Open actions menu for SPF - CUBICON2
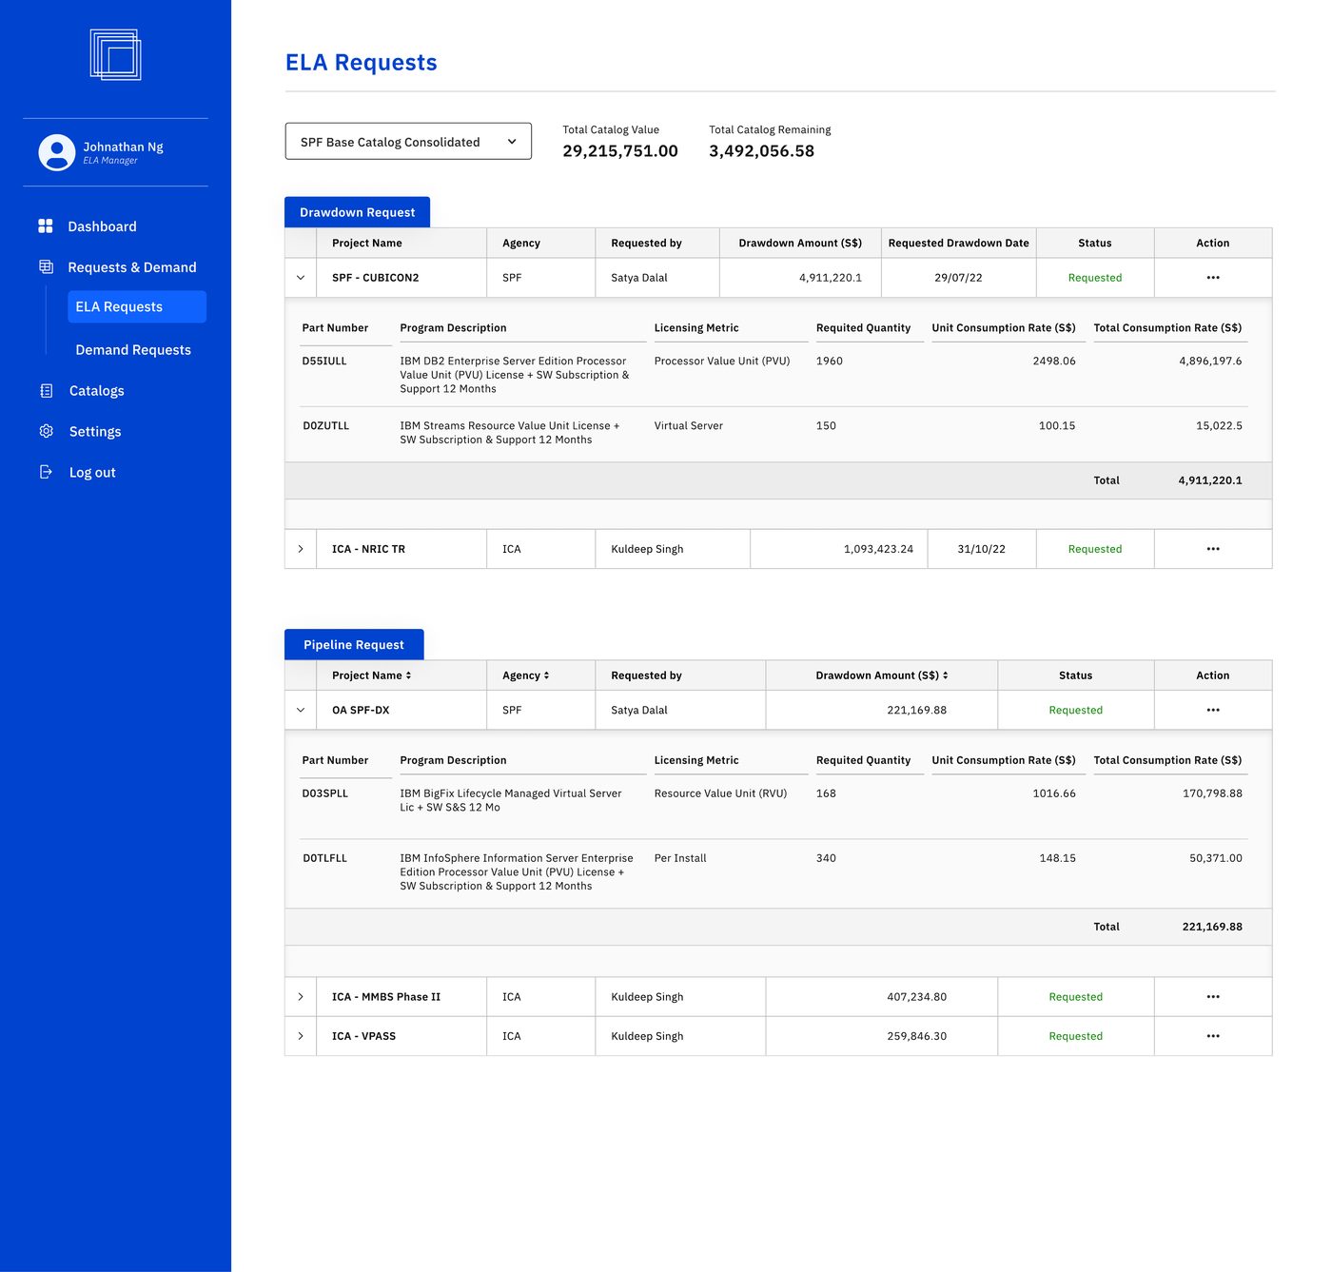The height and width of the screenshot is (1272, 1332). pos(1213,278)
